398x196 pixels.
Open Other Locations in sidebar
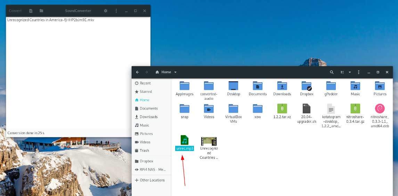pos(152,180)
